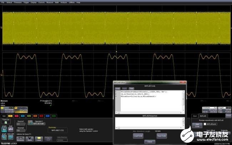Select the web edit function mode icon
The height and width of the screenshot is (145, 232).
click(11, 137)
